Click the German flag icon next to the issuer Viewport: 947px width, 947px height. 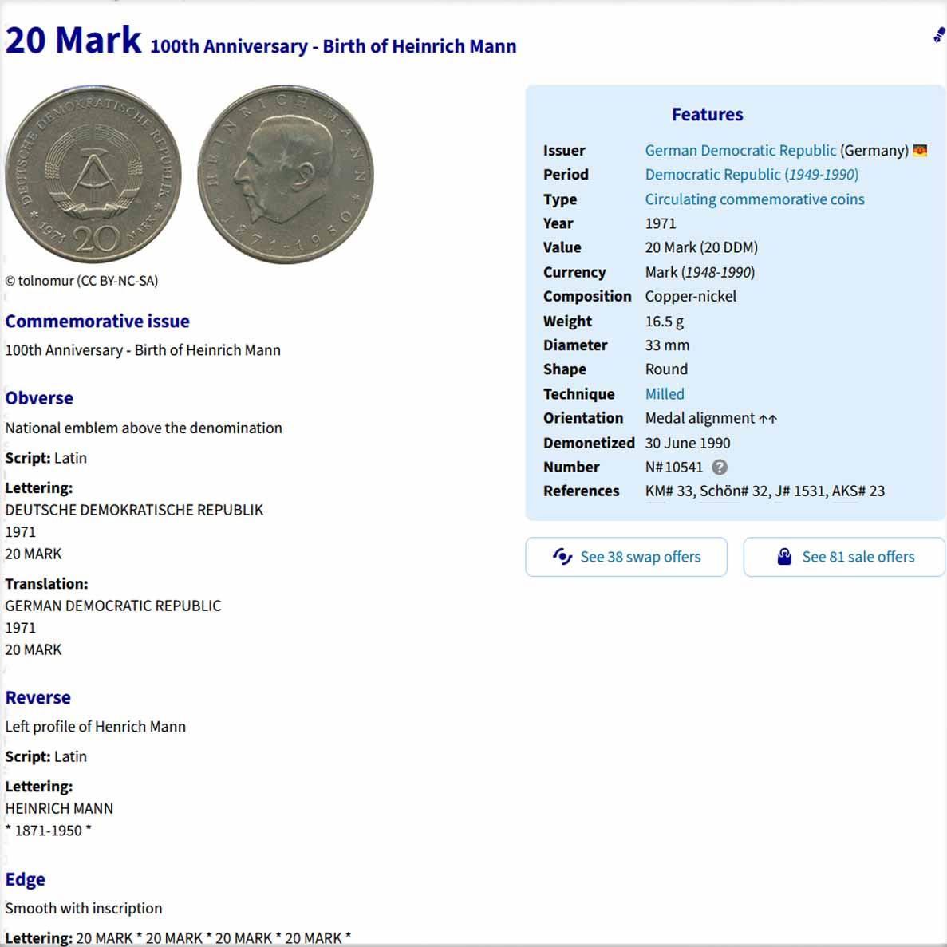920,151
